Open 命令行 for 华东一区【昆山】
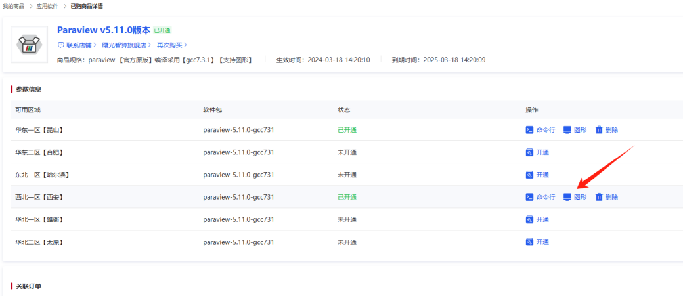 click(540, 130)
